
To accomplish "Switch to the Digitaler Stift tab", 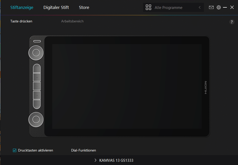I will tap(56, 8).
